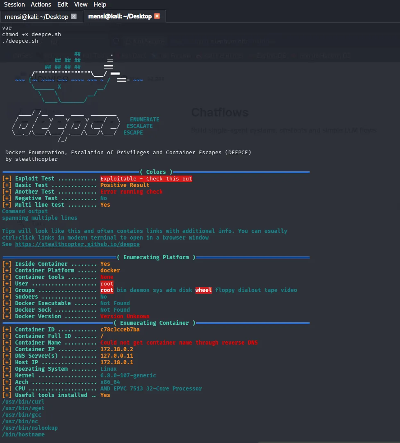Click the 'by stealthcopter' credit line
The height and width of the screenshot is (443, 400).
coord(31,159)
